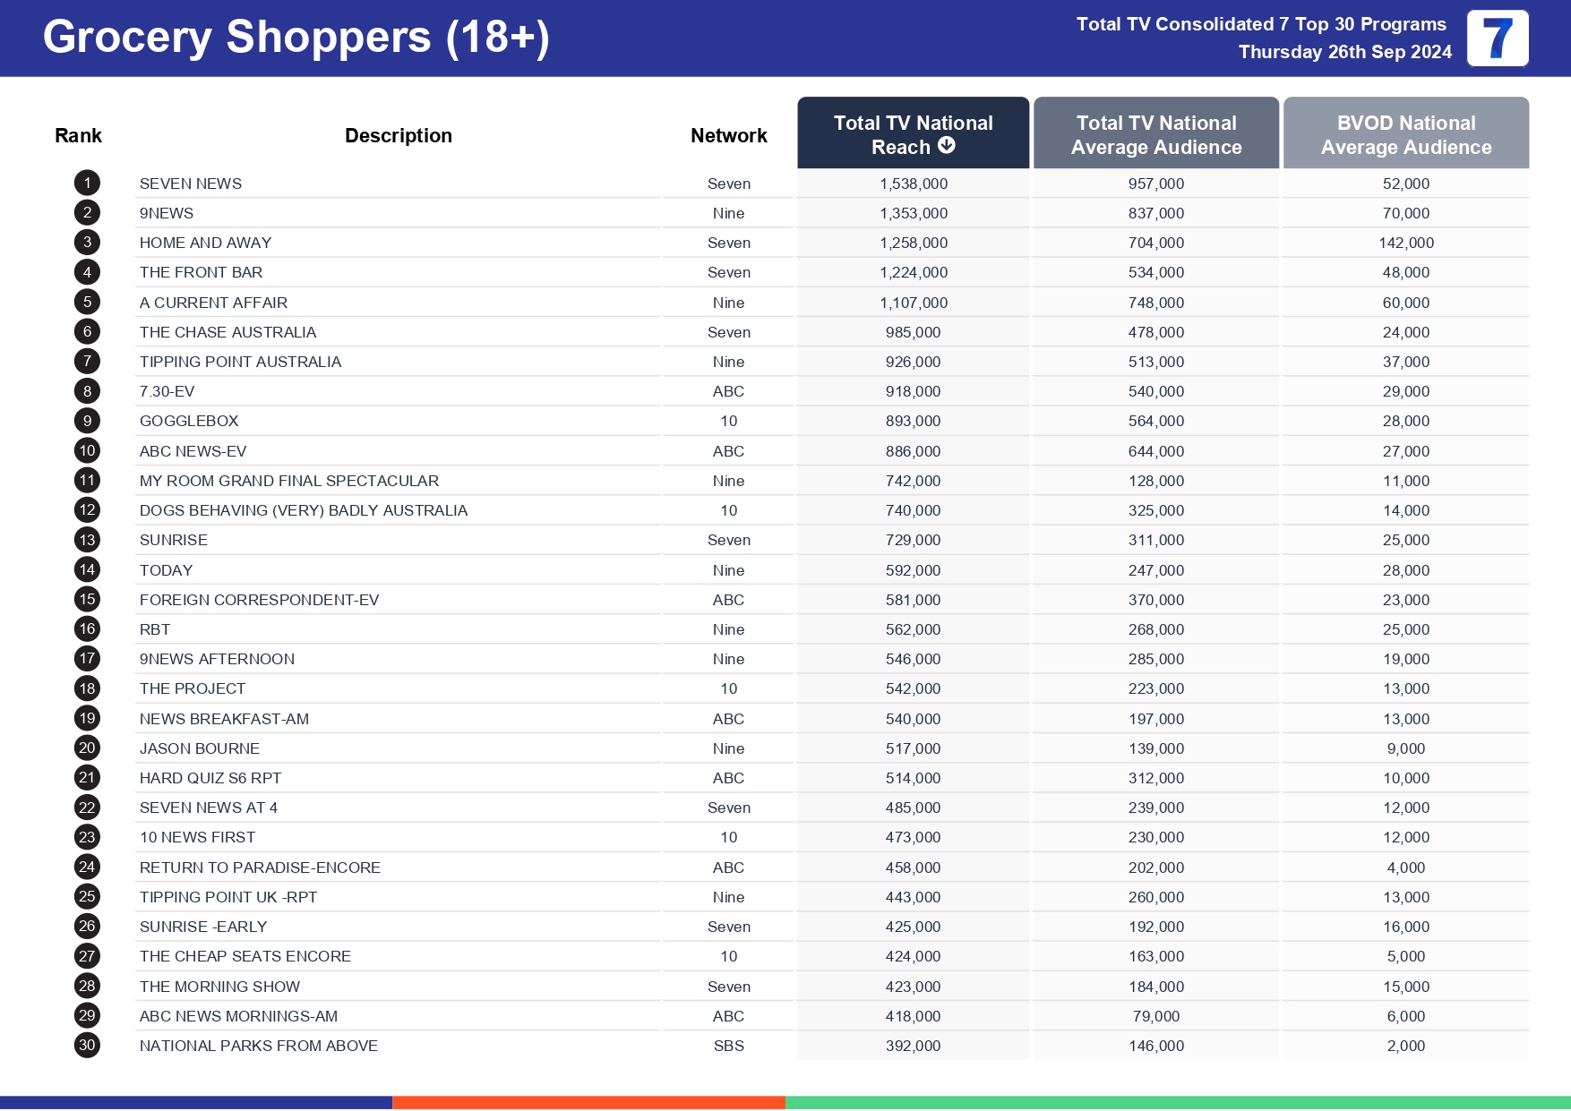Click the Channel 7 logo
The width and height of the screenshot is (1571, 1111).
(x=1497, y=38)
